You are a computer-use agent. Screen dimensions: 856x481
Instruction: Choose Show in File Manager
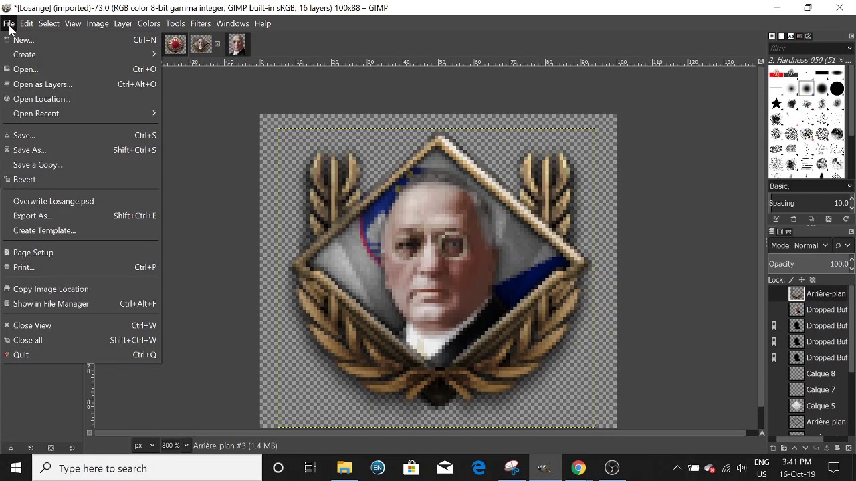[80, 304]
